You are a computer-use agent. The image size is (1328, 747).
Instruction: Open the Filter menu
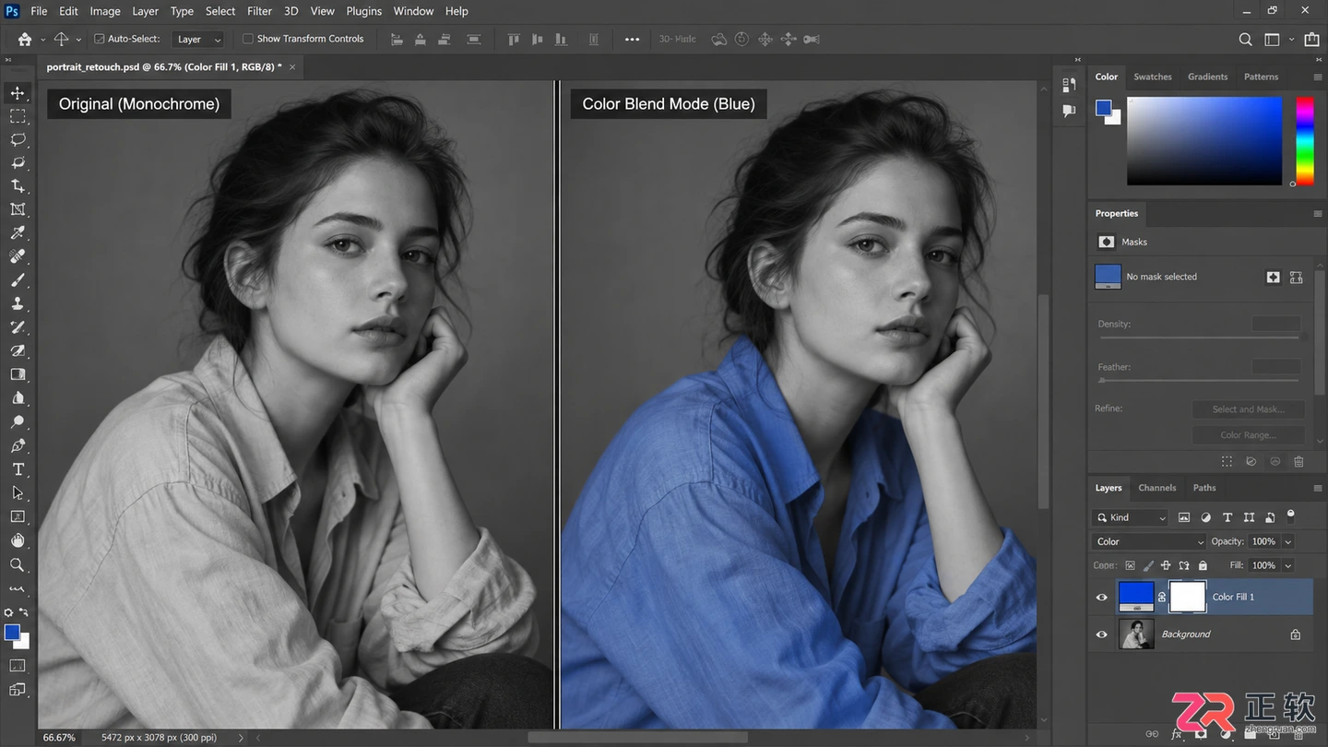(x=260, y=11)
